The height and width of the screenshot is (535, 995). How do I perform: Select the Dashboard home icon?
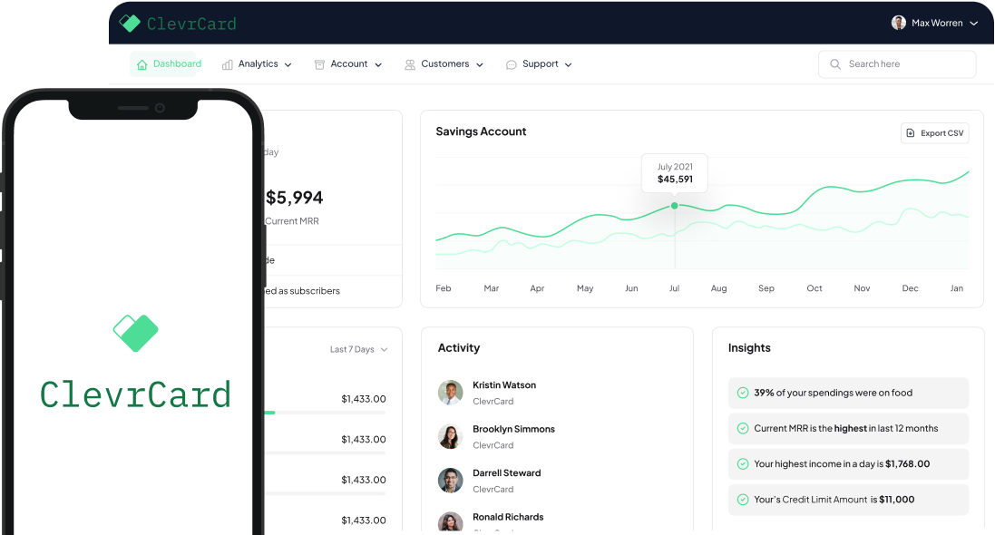pyautogui.click(x=141, y=63)
